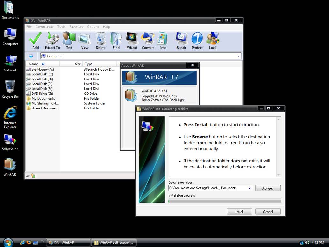Open the Options menu
329x247 pixels.
tap(93, 27)
